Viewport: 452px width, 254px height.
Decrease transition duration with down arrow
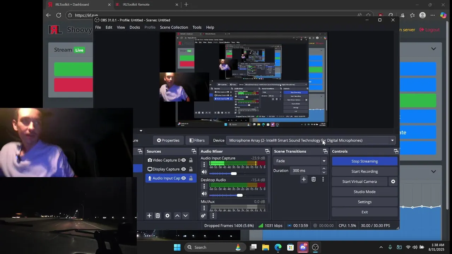324,173
